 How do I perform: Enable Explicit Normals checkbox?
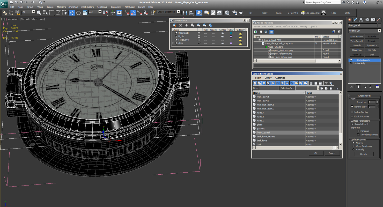352,116
